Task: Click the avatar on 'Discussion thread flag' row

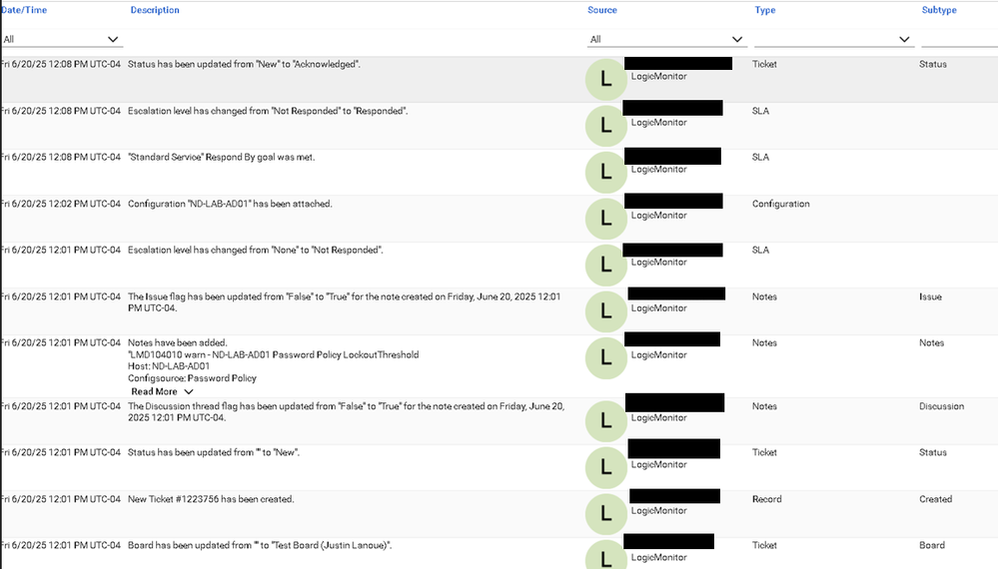Action: (x=606, y=421)
